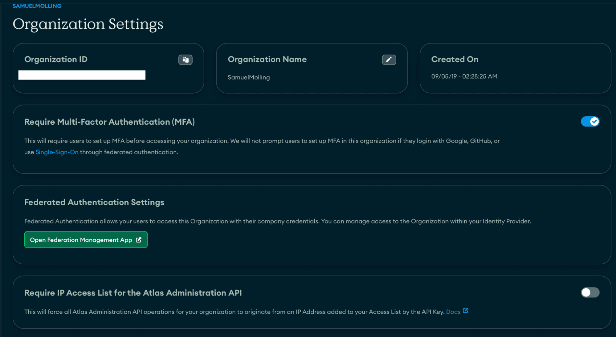Open the Docs link about IP Access List
This screenshot has width=616, height=337.
coord(453,311)
